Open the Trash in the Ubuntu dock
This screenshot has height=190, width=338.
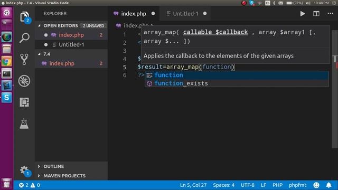6,184
